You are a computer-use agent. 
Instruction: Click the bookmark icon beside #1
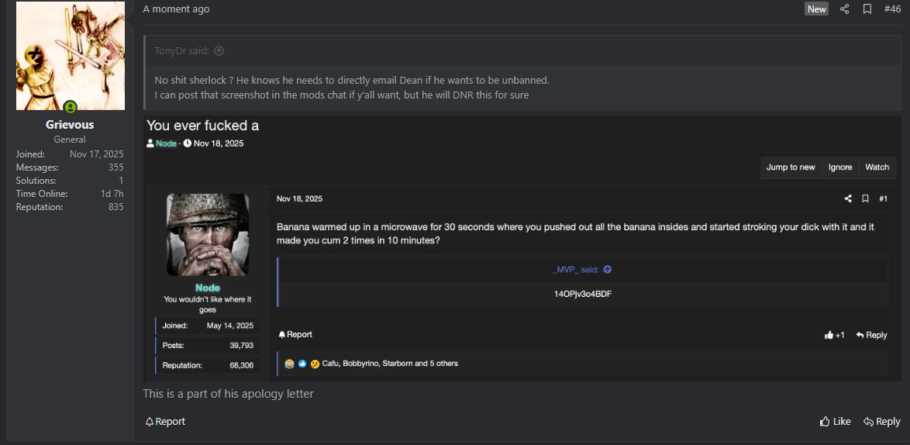coord(865,199)
